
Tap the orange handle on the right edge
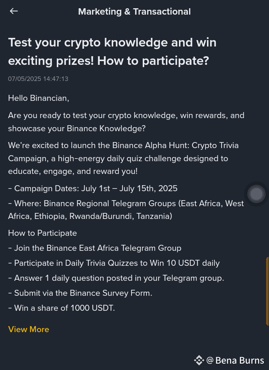pos(267,291)
